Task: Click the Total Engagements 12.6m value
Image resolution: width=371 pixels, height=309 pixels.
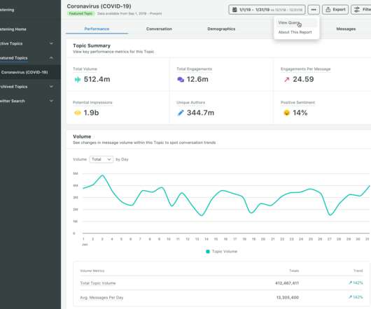Action: pos(197,80)
